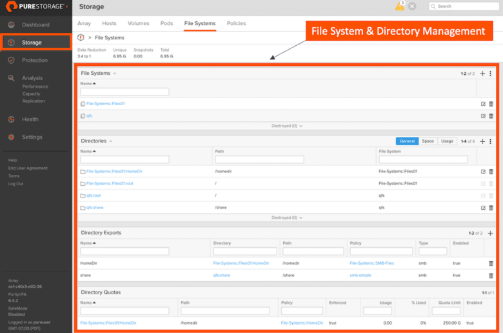Switch to the Volumes tab
Viewport: 503px width, 333px height.
138,23
